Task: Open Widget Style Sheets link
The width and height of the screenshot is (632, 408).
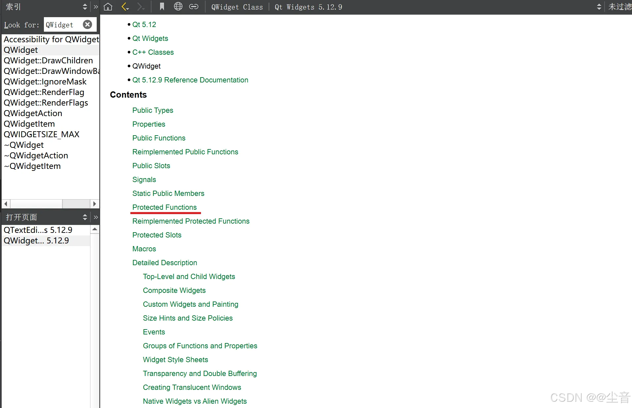Action: (176, 360)
